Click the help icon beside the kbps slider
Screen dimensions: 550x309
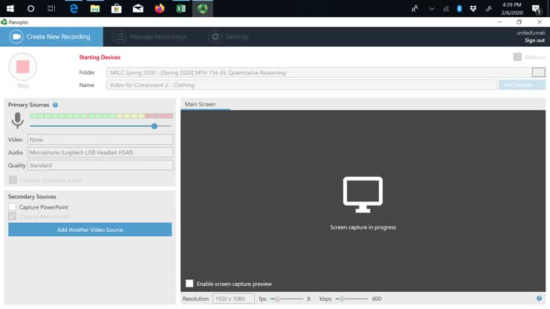point(539,299)
